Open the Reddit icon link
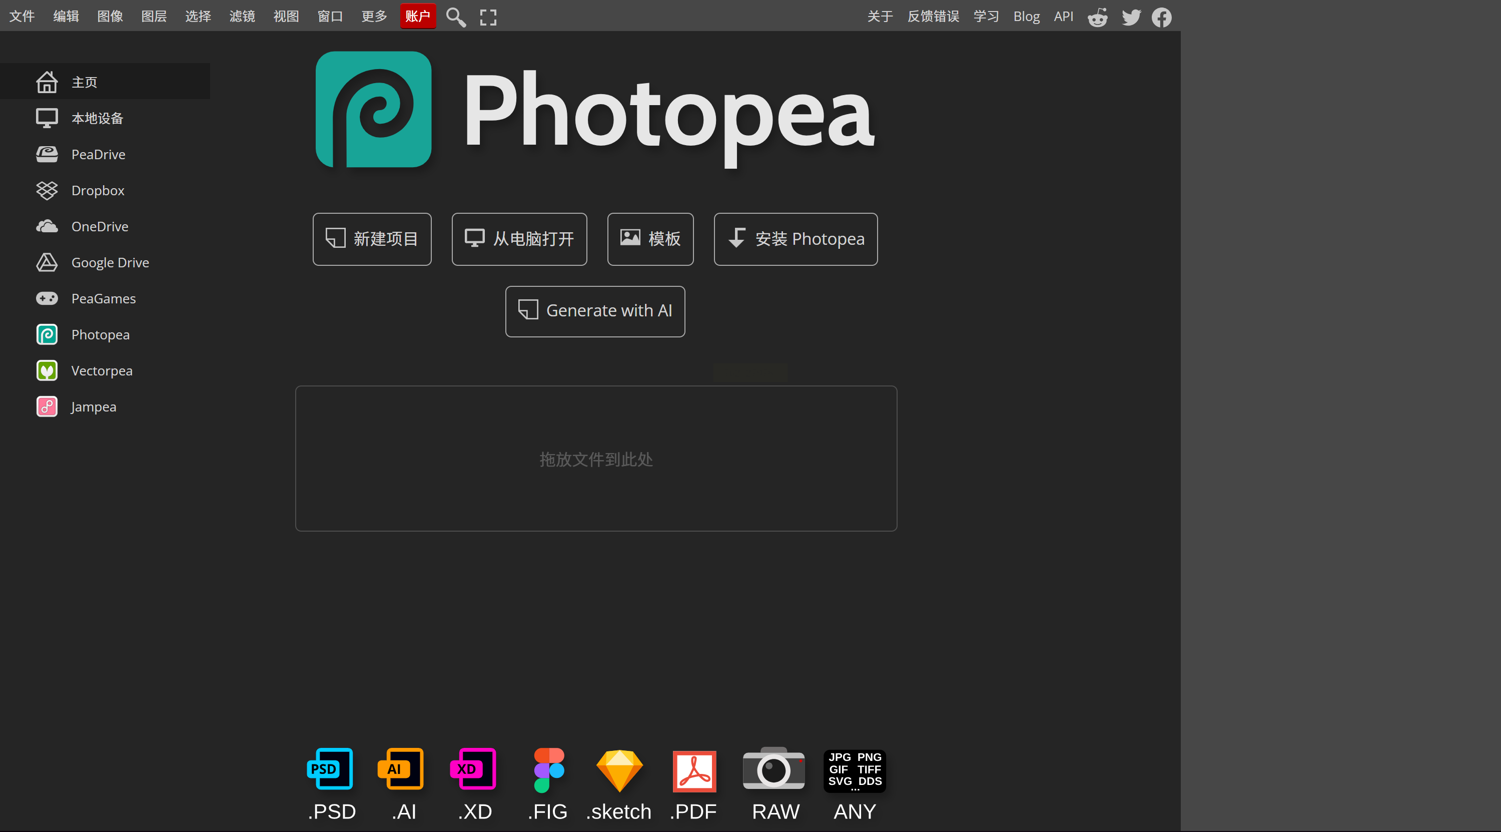 tap(1097, 17)
